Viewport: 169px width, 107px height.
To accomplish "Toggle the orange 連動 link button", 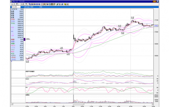I will point(154,2).
